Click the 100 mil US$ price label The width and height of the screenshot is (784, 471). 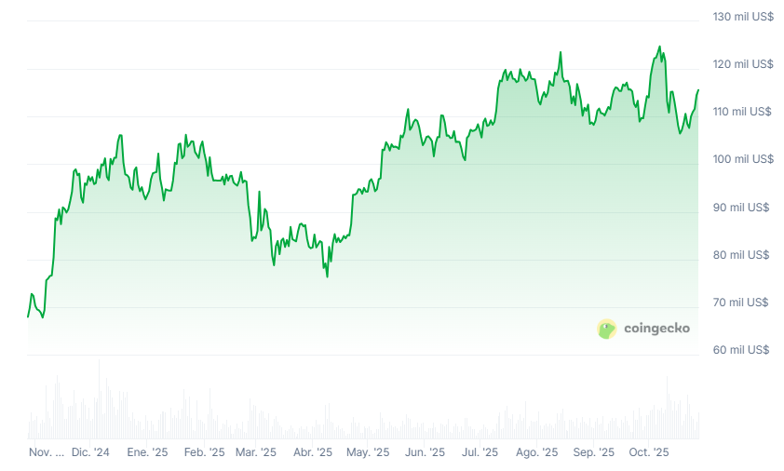coord(742,159)
